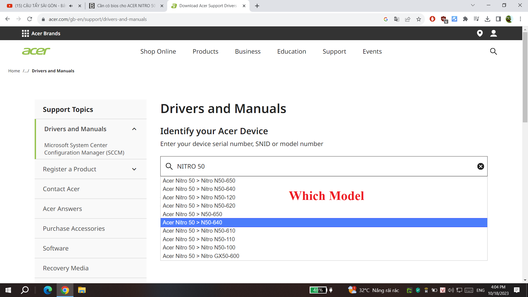Open the taskbar weather widget
The image size is (528, 297).
click(373, 290)
